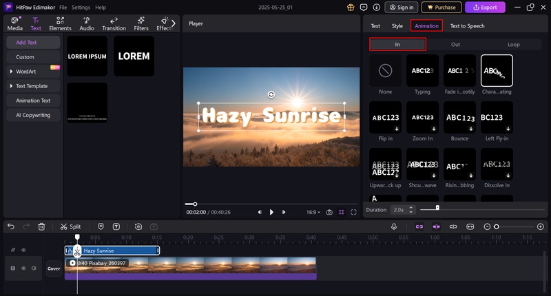The width and height of the screenshot is (551, 296).
Task: Open the Audio panel
Action: [87, 24]
